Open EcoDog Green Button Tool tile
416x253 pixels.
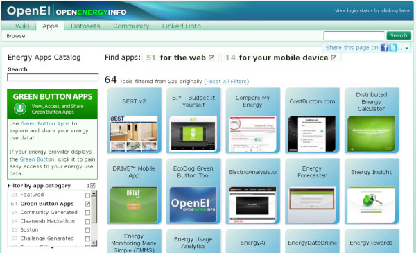pyautogui.click(x=193, y=191)
